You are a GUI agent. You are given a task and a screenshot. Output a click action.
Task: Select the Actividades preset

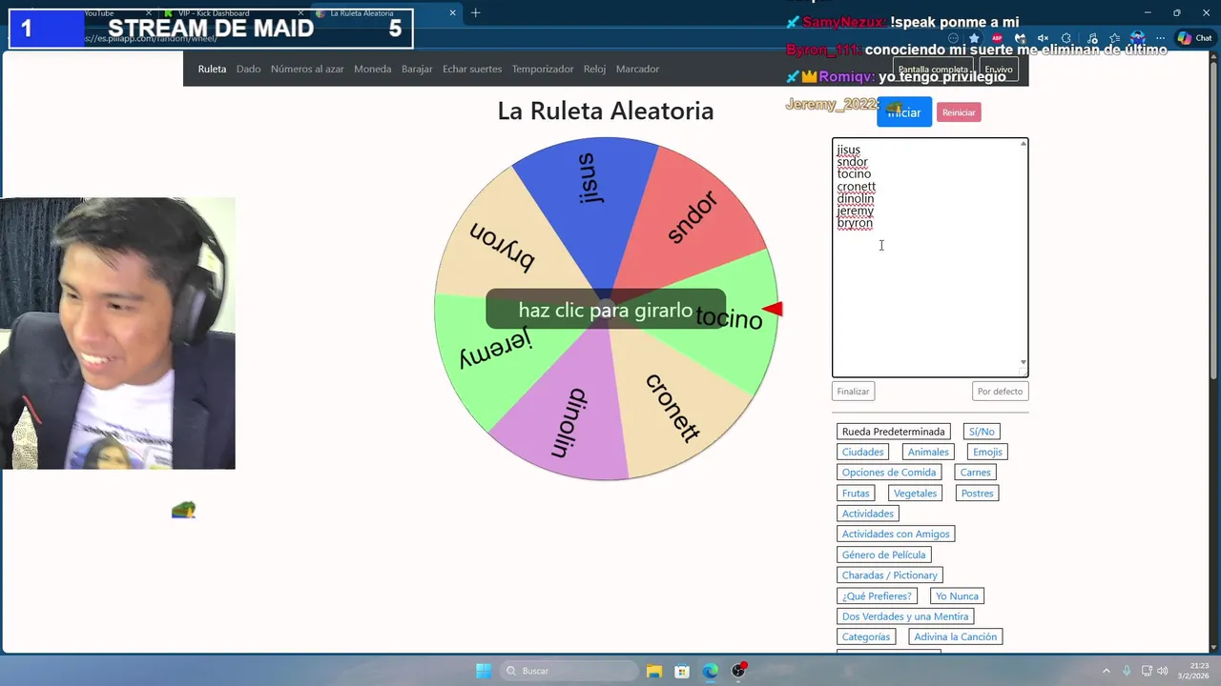[x=868, y=514]
